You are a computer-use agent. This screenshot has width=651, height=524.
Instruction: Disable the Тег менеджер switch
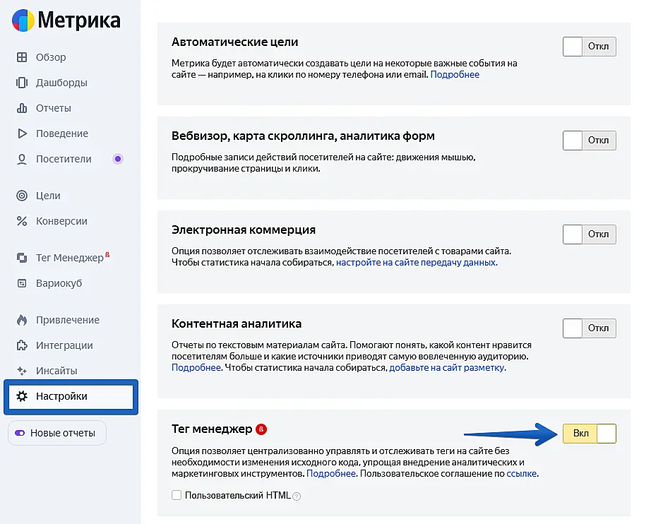click(590, 434)
